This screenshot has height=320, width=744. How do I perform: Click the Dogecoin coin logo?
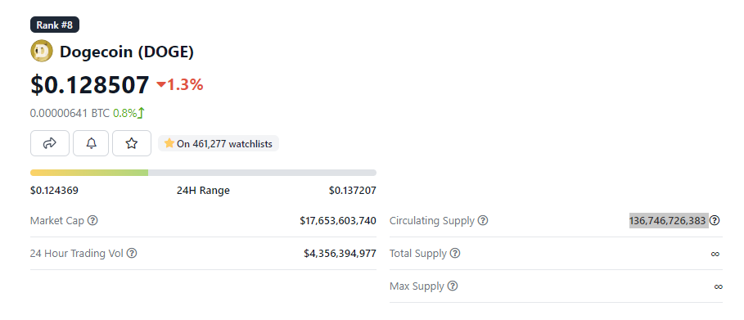(x=42, y=52)
